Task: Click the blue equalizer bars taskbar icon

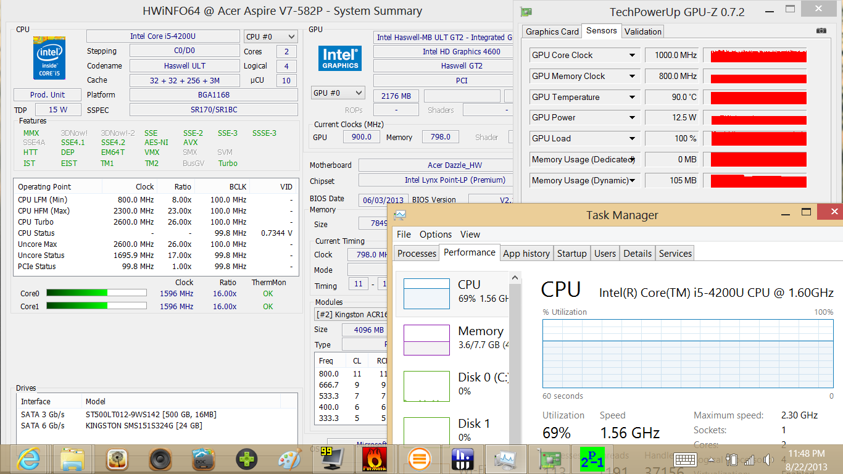Action: (x=462, y=459)
